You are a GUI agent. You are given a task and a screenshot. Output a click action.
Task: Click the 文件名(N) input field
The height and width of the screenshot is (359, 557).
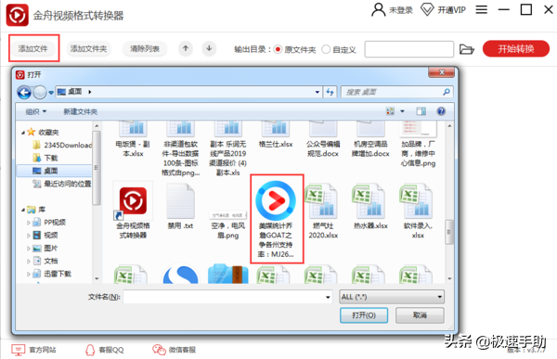tap(227, 297)
